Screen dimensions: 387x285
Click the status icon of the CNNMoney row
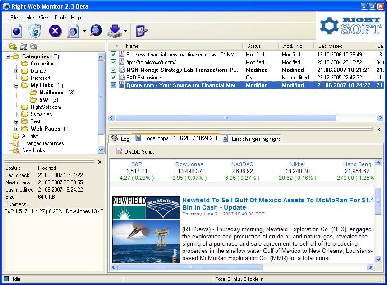pos(122,54)
